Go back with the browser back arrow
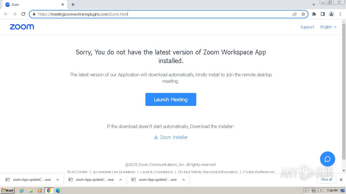The width and height of the screenshot is (346, 194). pos(6,14)
